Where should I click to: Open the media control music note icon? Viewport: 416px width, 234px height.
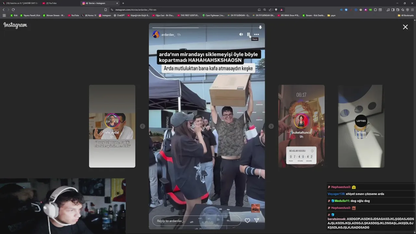(388, 10)
